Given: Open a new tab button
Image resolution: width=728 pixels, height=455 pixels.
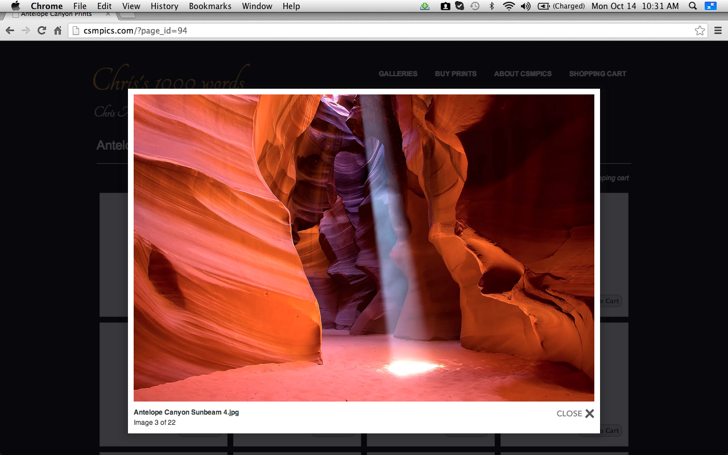Looking at the screenshot, I should pos(127,15).
